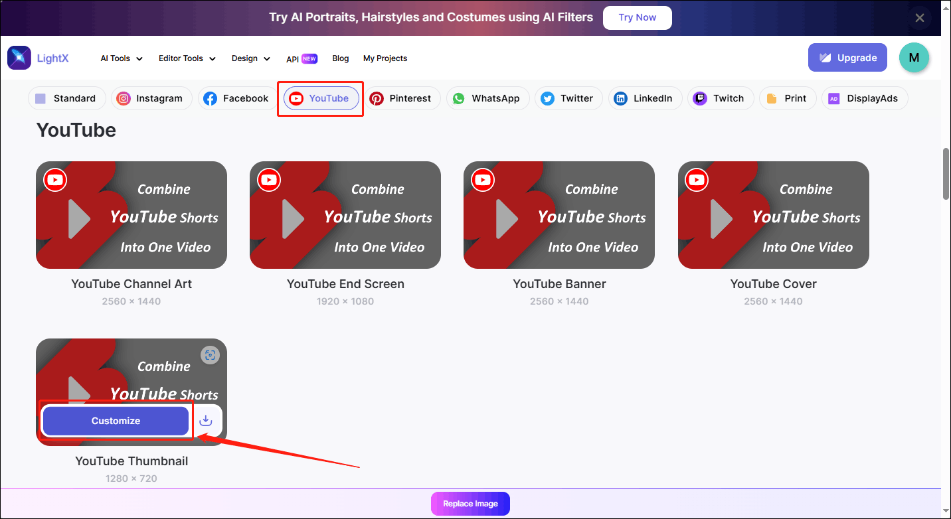Select the Twitch category chip
The width and height of the screenshot is (951, 519).
coord(721,98)
